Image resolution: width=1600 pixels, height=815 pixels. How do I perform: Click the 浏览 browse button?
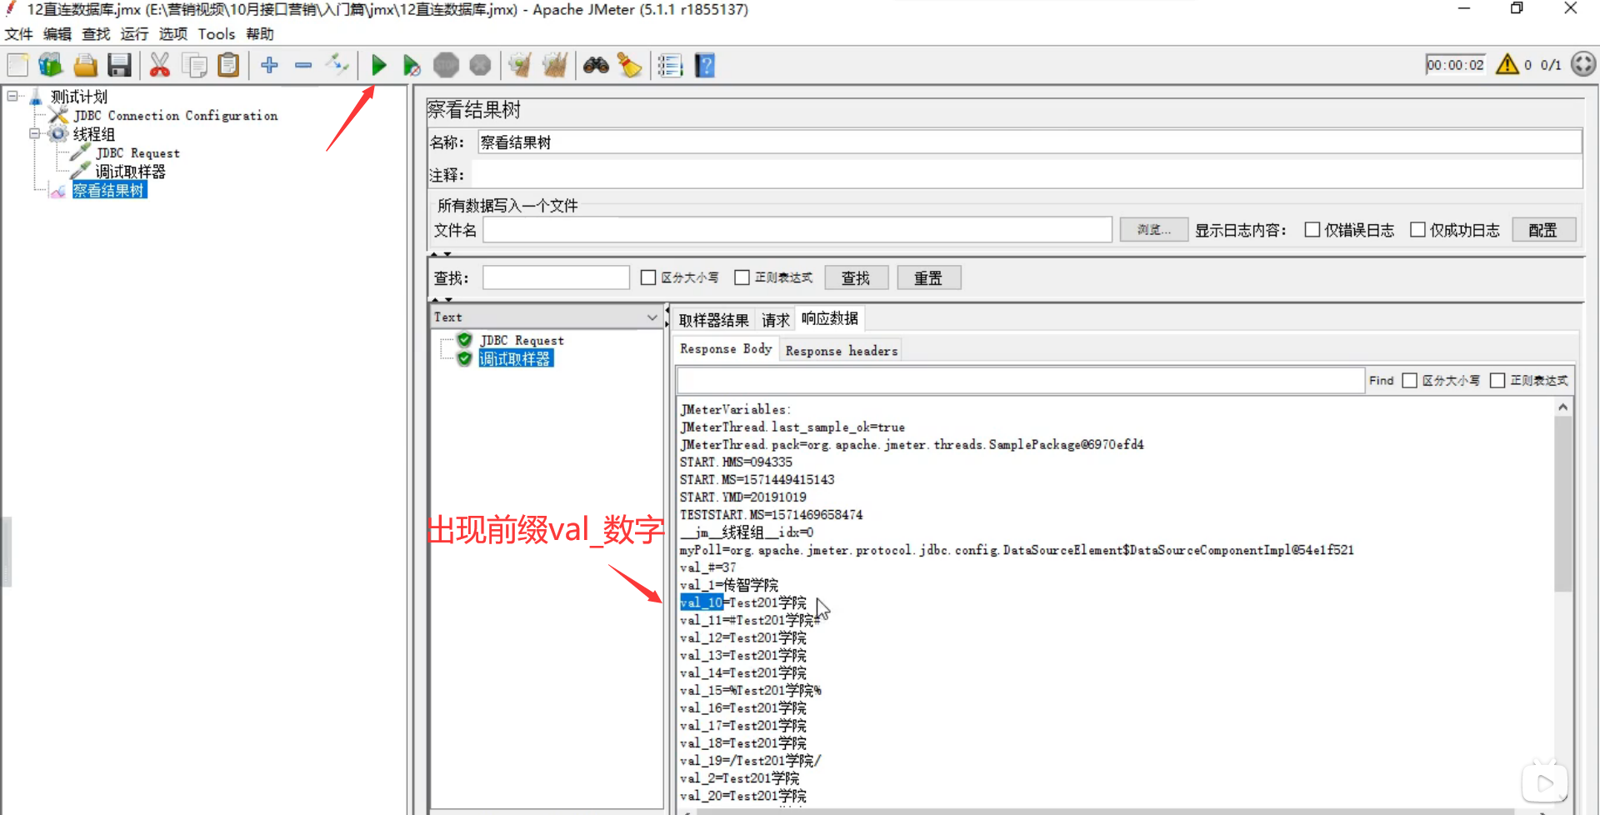pyautogui.click(x=1153, y=230)
